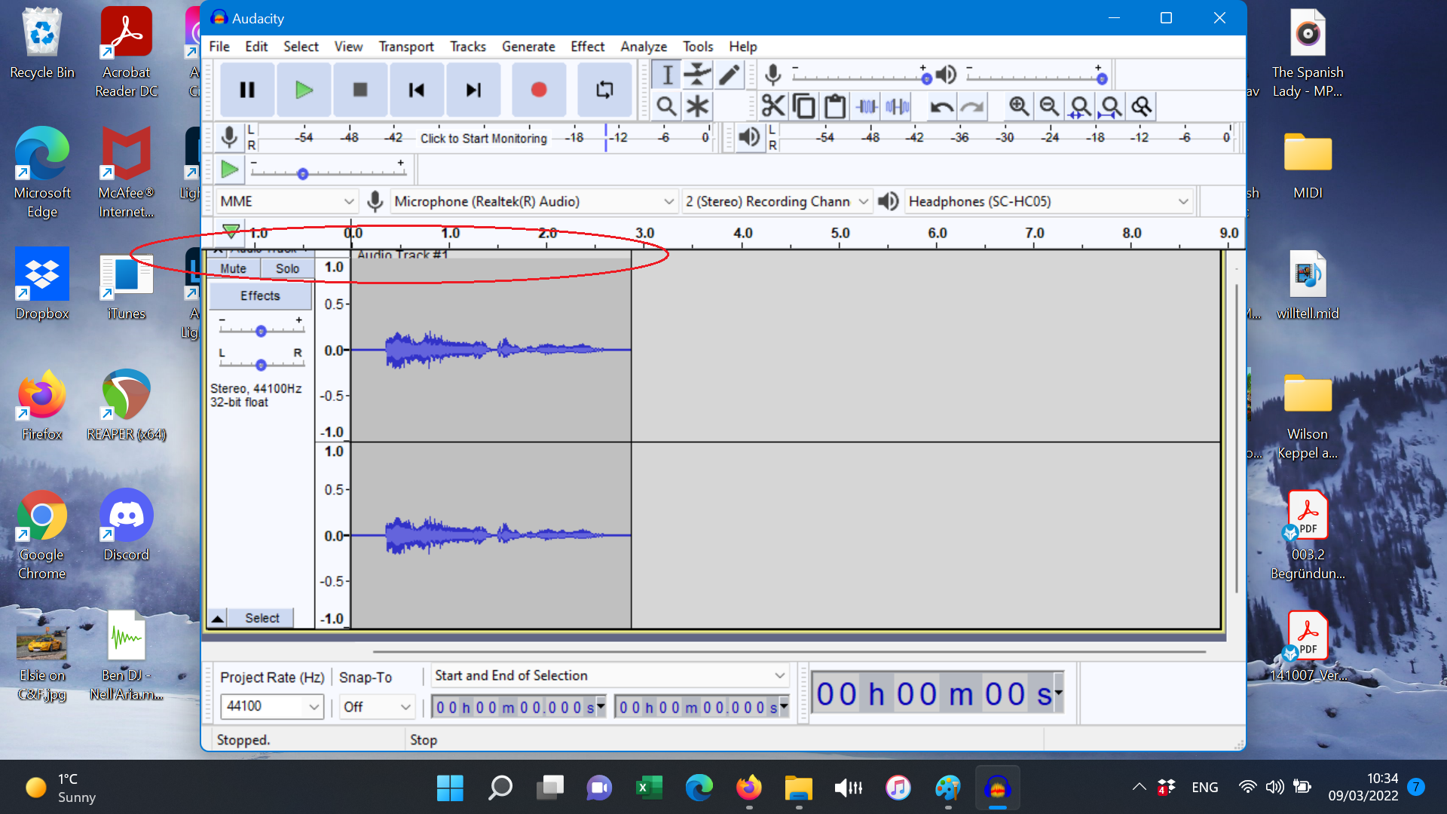Toggle Solo on the audio track
1447x814 pixels.
287,268
